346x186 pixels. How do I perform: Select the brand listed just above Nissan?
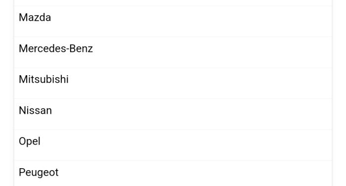pyautogui.click(x=173, y=83)
